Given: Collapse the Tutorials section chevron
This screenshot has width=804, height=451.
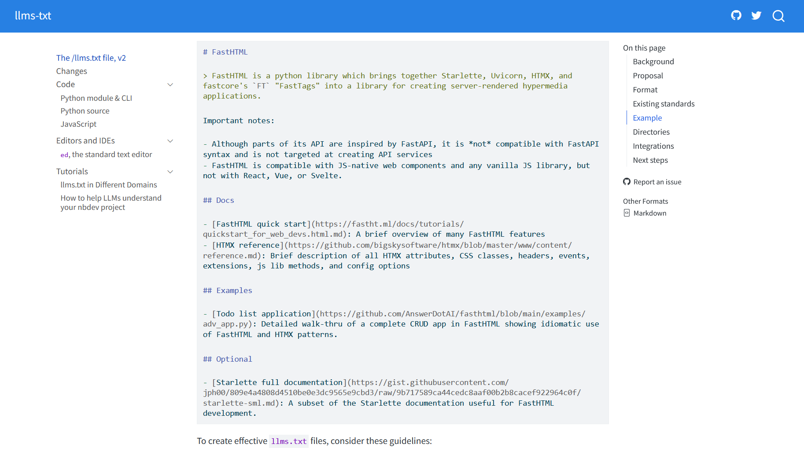Looking at the screenshot, I should tap(170, 172).
